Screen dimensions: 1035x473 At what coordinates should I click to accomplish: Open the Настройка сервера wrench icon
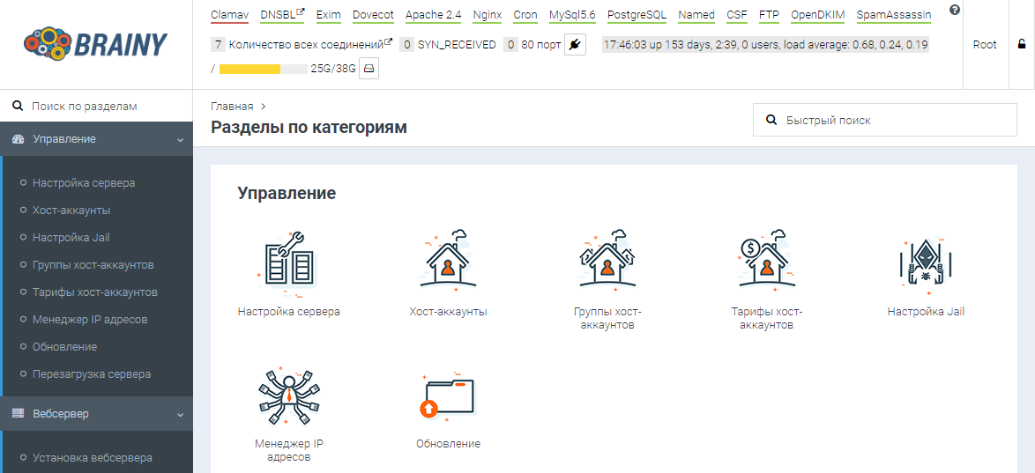288,262
